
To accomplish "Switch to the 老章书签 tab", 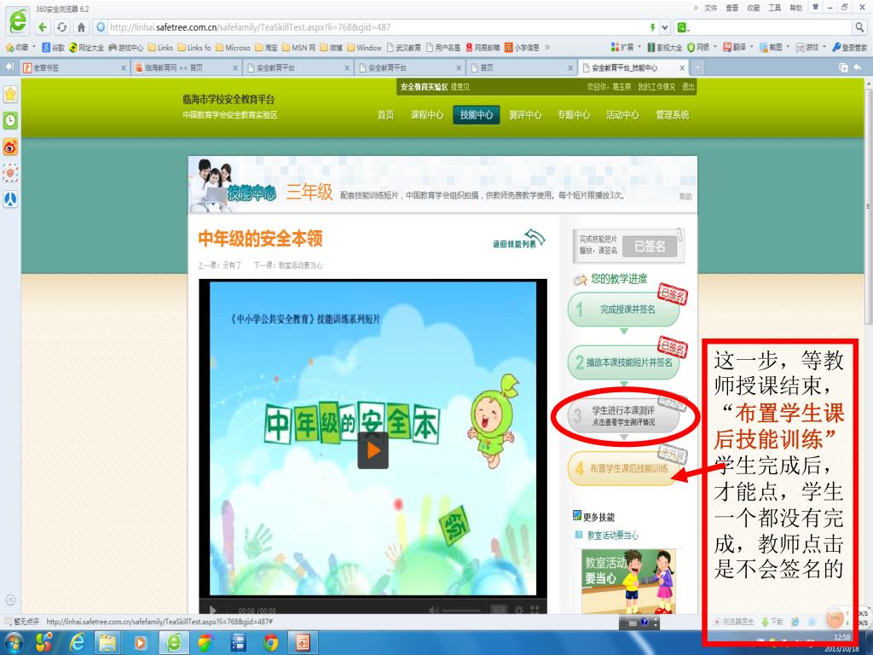I will [75, 67].
